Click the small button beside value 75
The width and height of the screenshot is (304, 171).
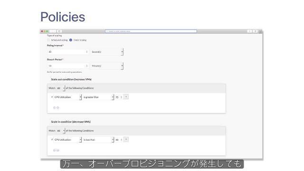coord(126,97)
